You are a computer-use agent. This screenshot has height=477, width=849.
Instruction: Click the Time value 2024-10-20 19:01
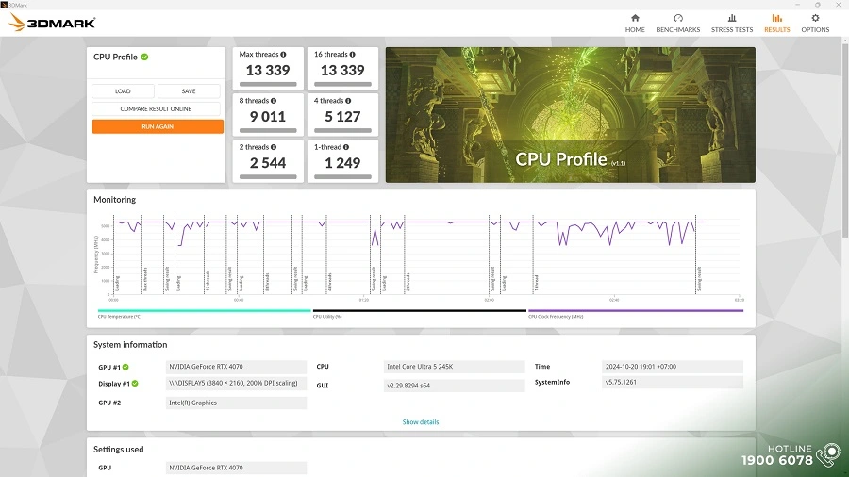[x=673, y=367]
